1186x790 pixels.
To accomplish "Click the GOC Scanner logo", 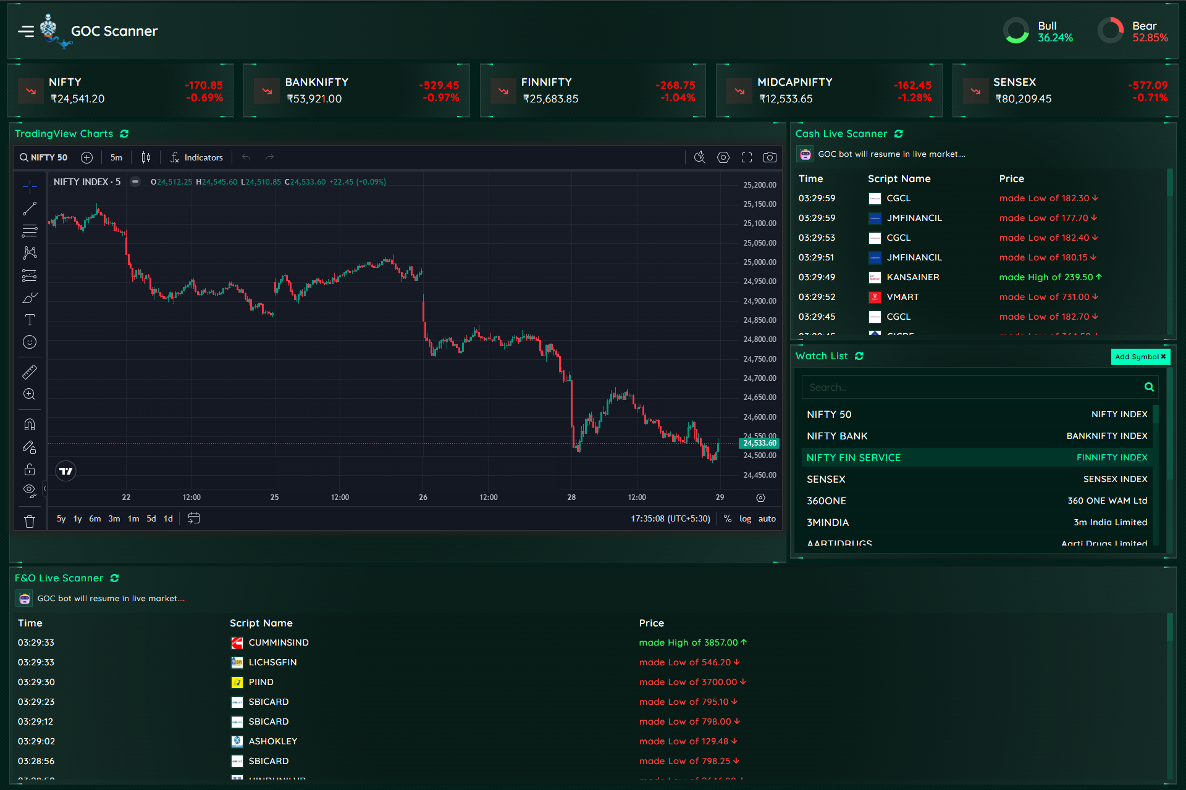I will click(56, 31).
